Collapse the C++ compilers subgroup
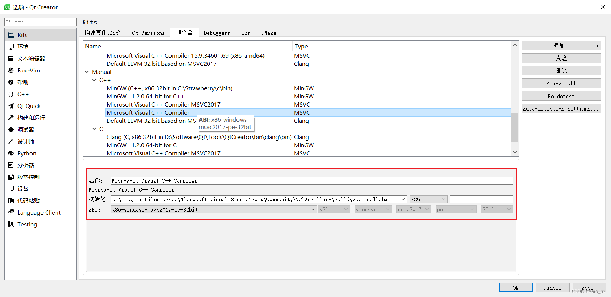Viewport: 611px width, 297px height. [x=94, y=80]
